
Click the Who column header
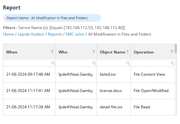point(76,52)
